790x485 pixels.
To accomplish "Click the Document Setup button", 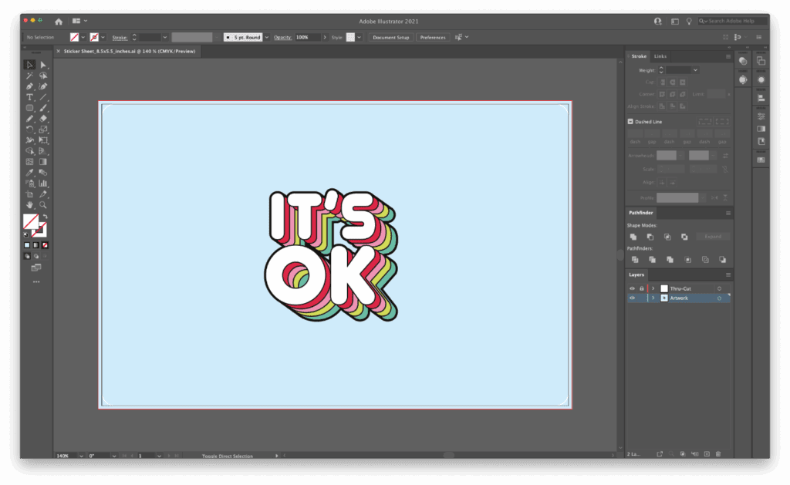I will (x=391, y=37).
